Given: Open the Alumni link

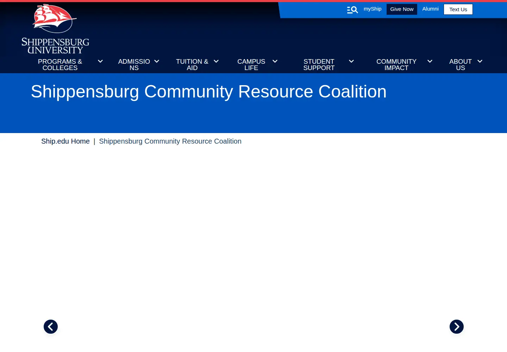Looking at the screenshot, I should 430,9.
